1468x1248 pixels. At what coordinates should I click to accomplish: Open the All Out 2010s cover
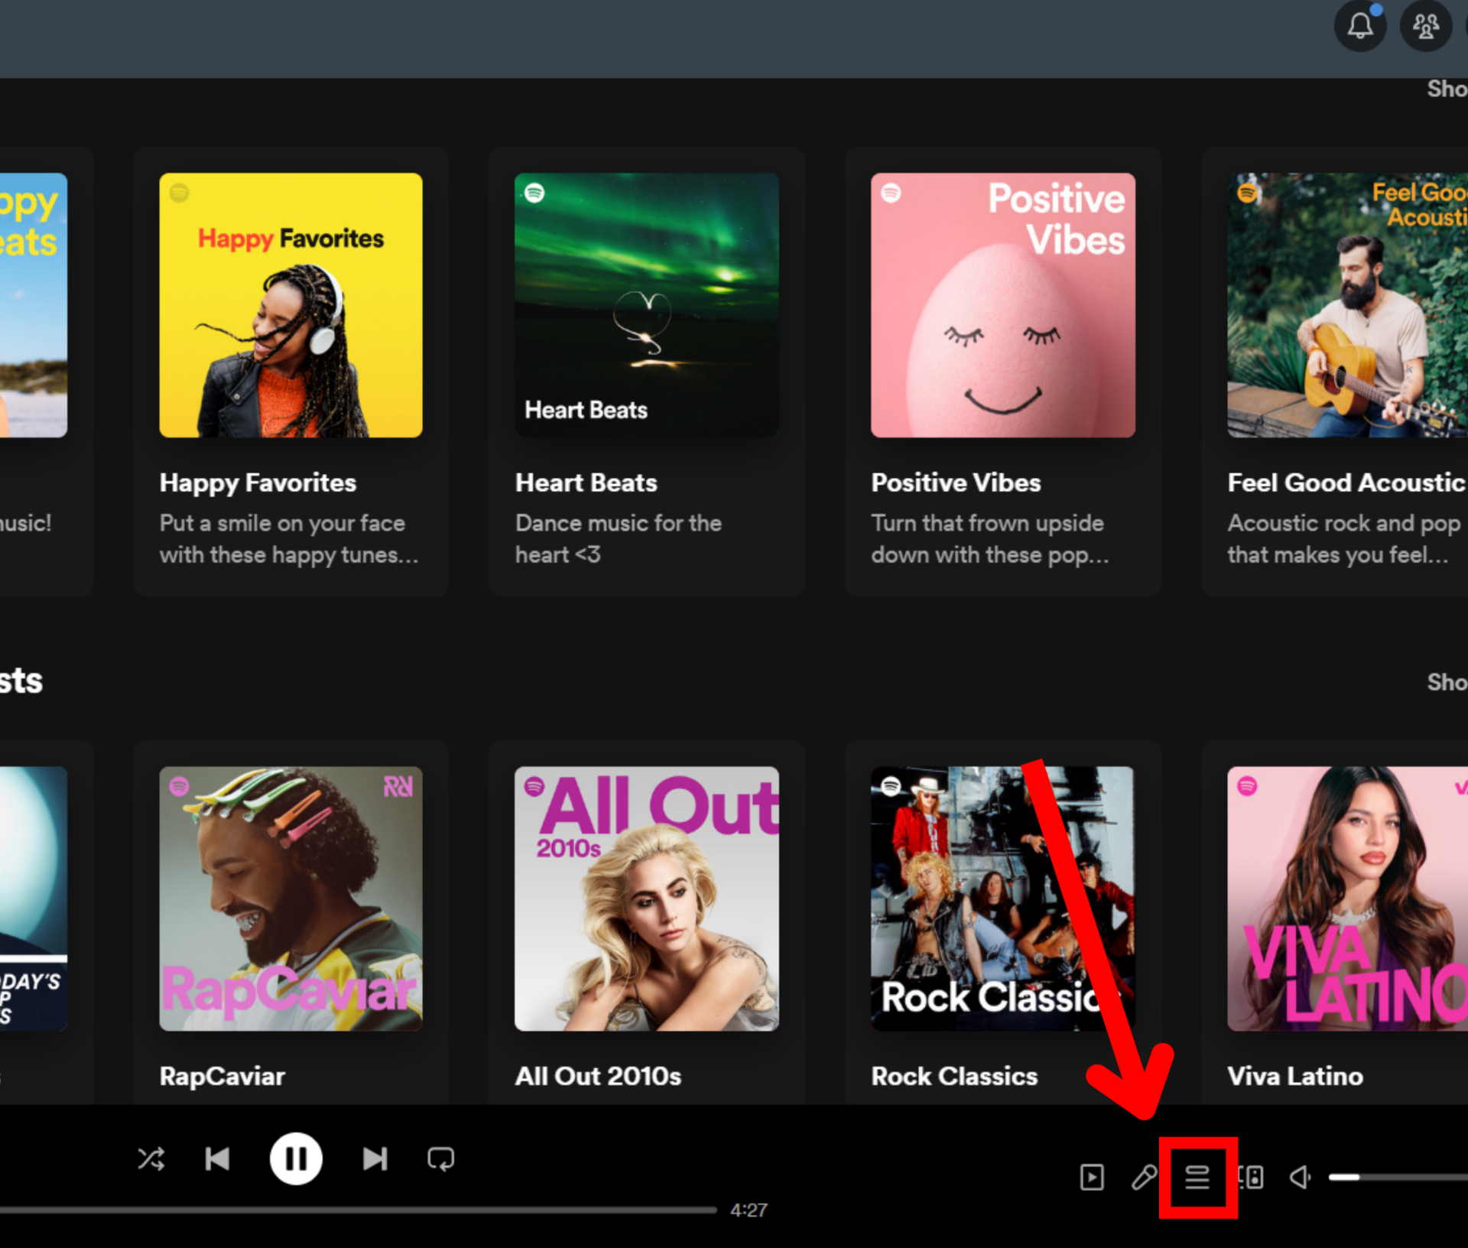[647, 899]
